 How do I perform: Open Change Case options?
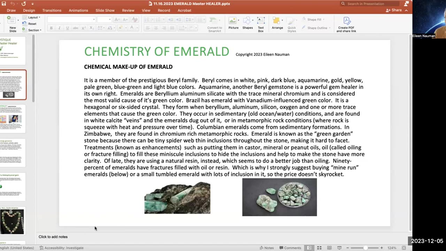click(110, 28)
